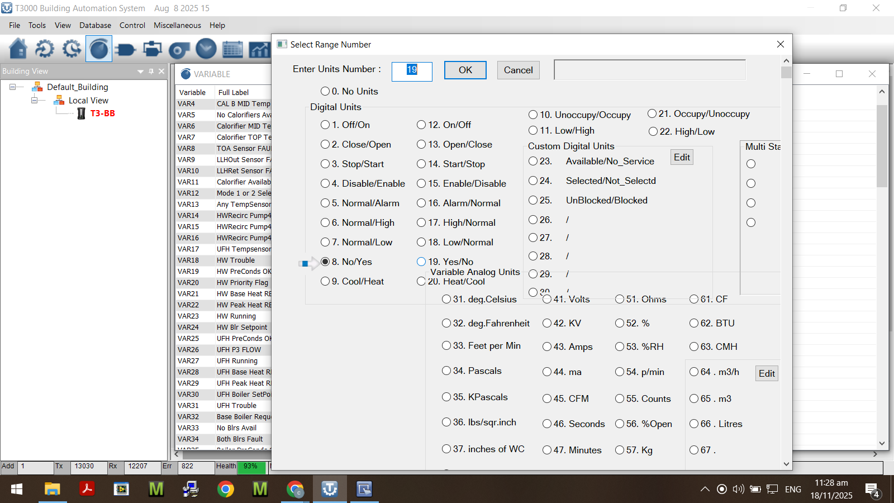The image size is (894, 503).
Task: Open the Database menu
Action: [95, 25]
